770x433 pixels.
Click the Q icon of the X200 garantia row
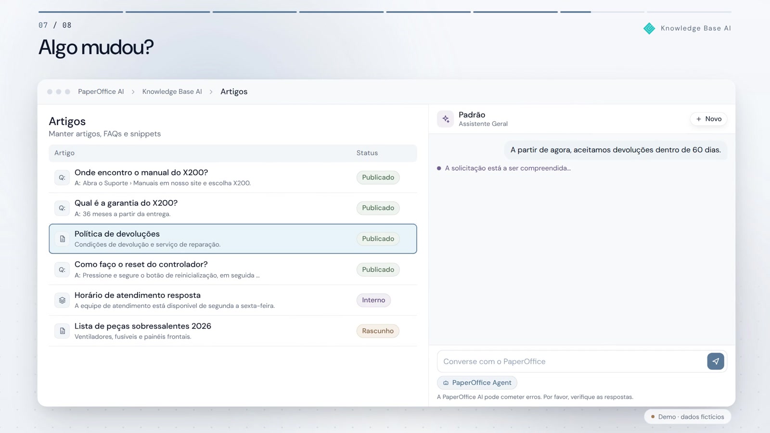(x=62, y=208)
